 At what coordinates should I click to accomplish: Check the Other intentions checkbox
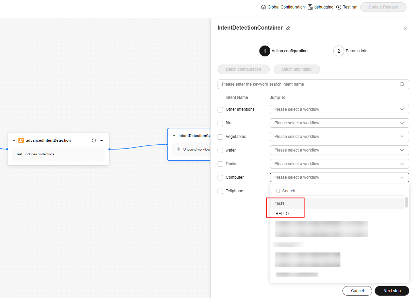click(220, 109)
